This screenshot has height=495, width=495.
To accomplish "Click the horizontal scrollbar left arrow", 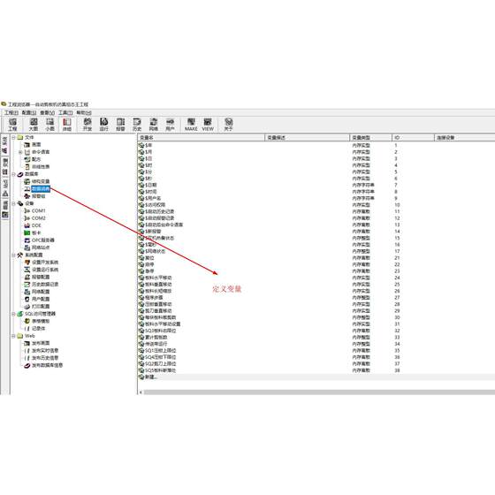I will tap(141, 392).
